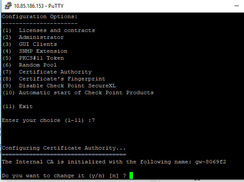Screen dimensions: 244x182
Task: Click the Configuration Options heading text
Action: click(x=40, y=16)
